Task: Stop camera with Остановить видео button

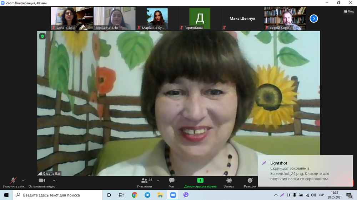Action: (x=42, y=182)
